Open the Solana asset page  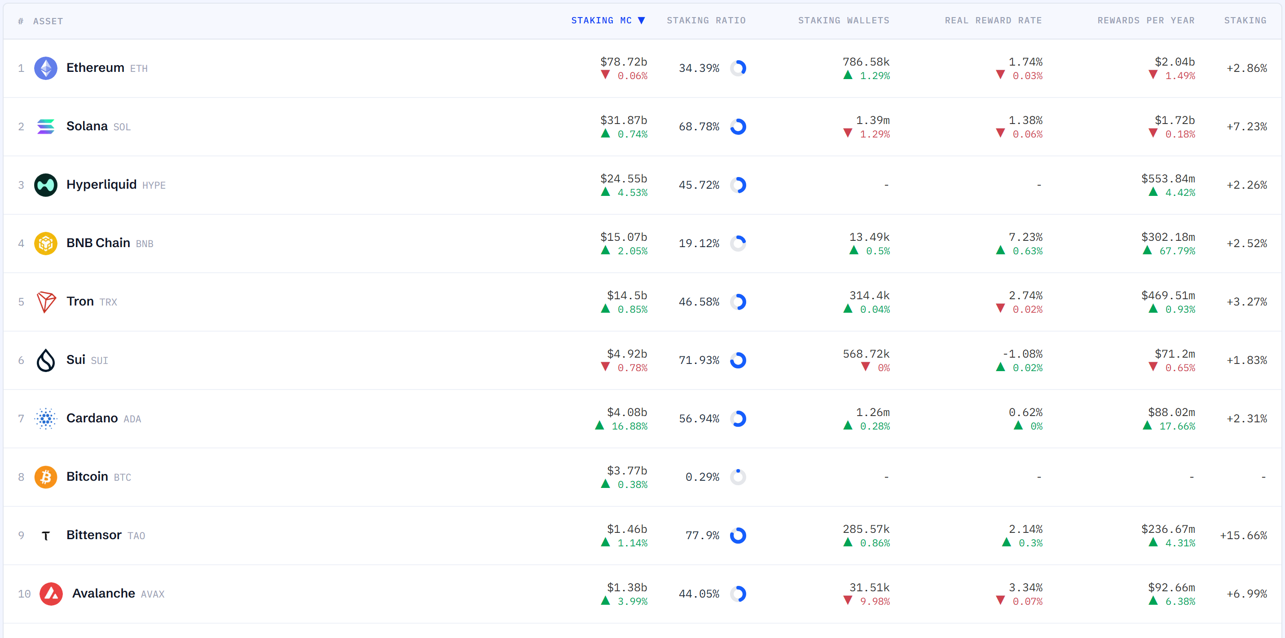click(87, 126)
